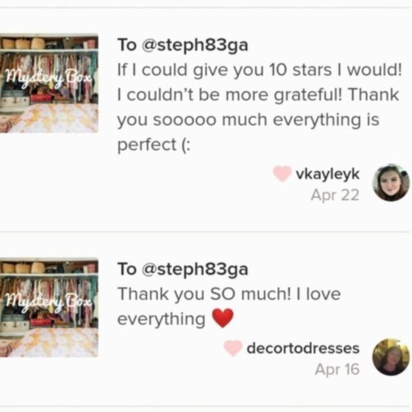Open vkayleyk's profile picture
412x412 pixels.
391,183
